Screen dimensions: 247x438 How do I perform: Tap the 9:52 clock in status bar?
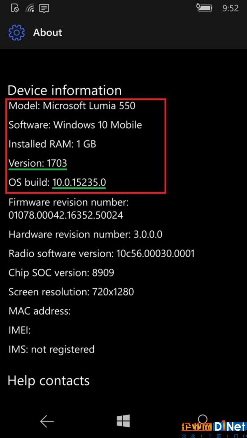point(231,8)
